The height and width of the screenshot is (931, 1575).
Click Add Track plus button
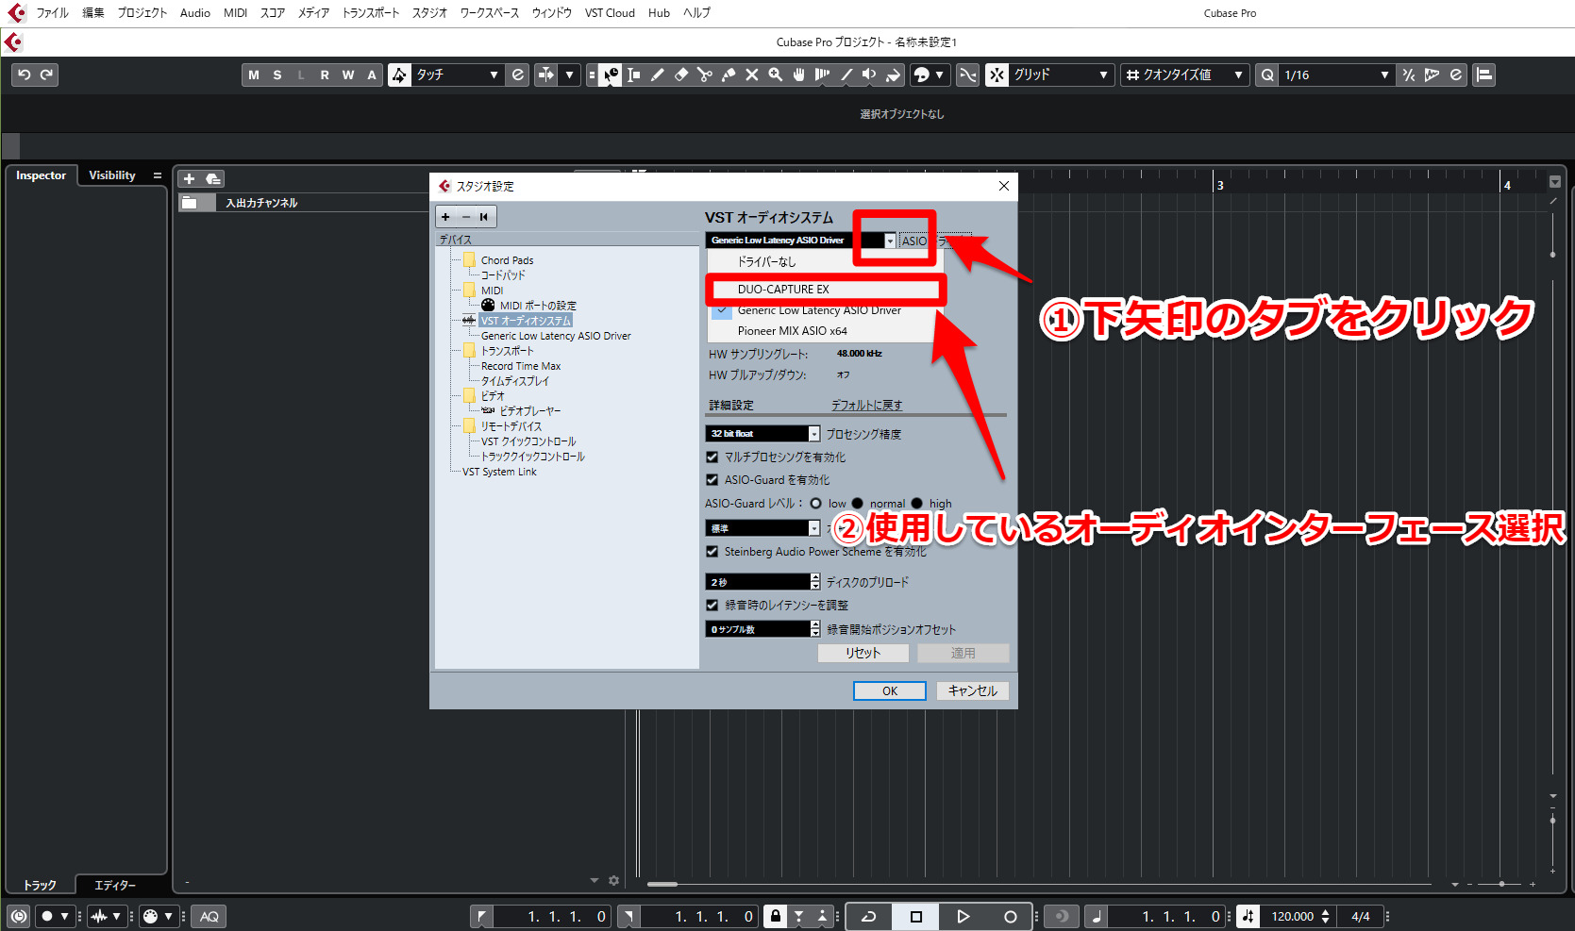(x=189, y=178)
